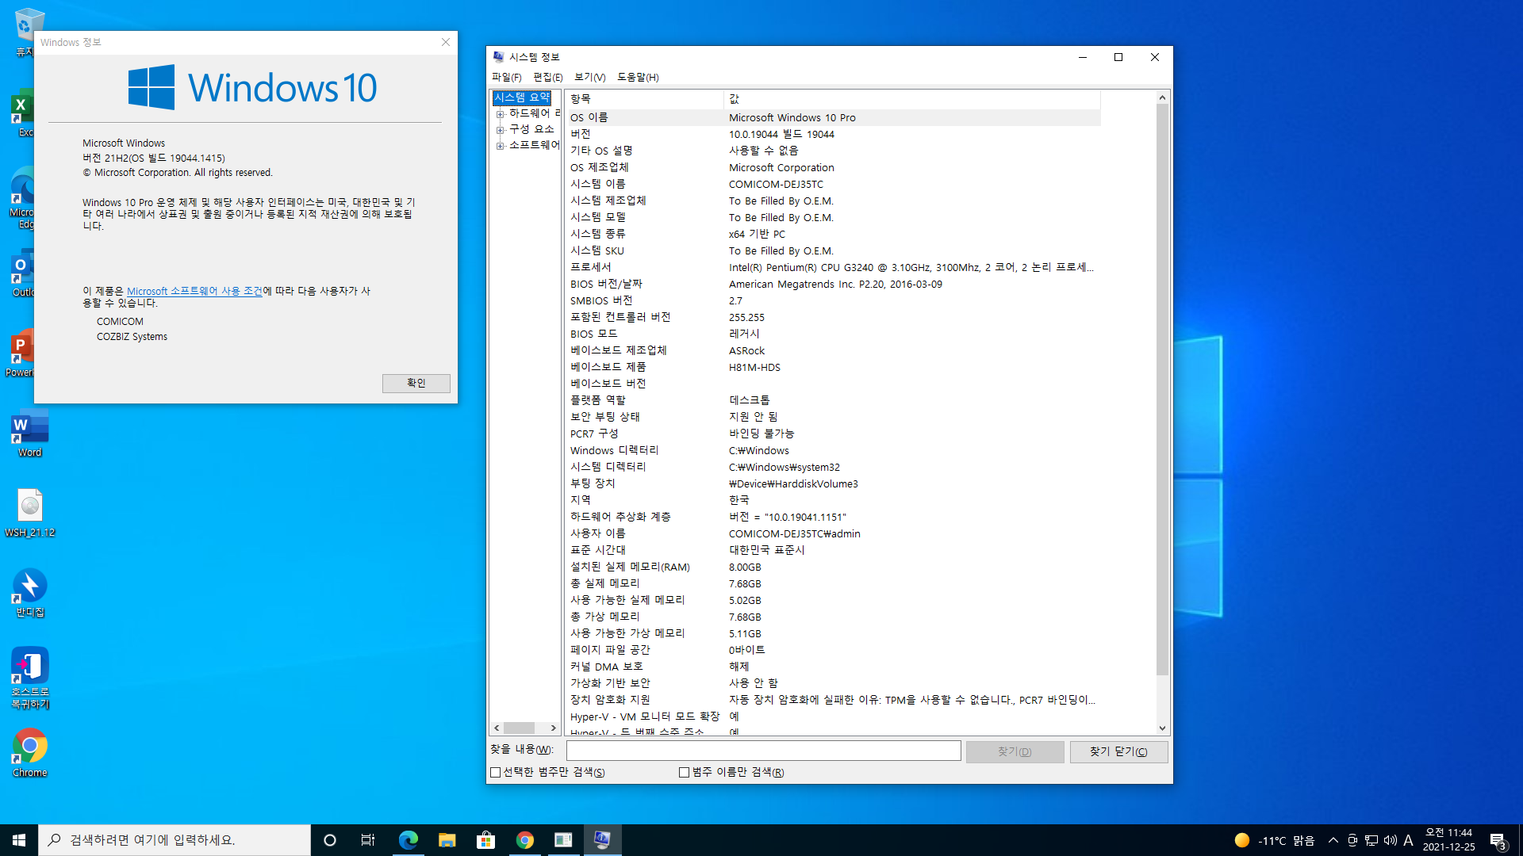Select the 페이지 파일 공간 row
Viewport: 1523px width, 856px height.
833,650
